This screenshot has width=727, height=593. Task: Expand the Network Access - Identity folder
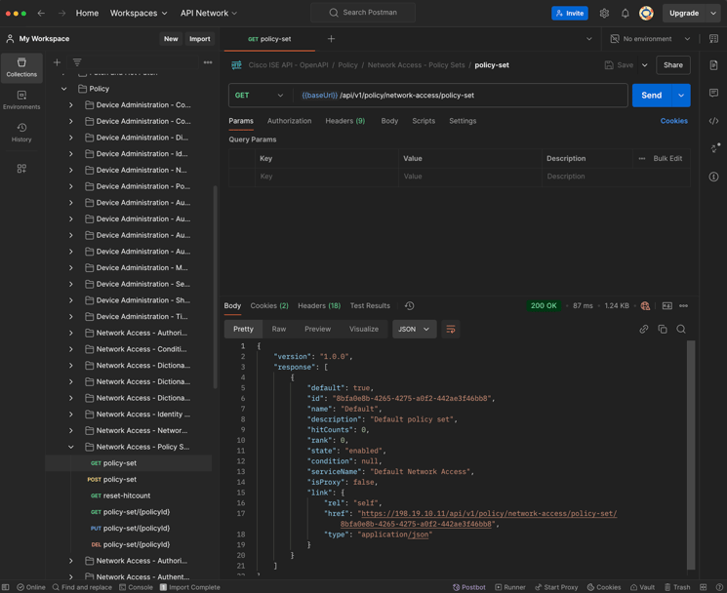[71, 415]
